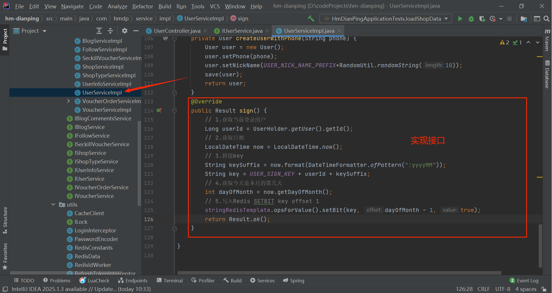Open the Problems tool window
The image size is (552, 293).
pos(57,281)
